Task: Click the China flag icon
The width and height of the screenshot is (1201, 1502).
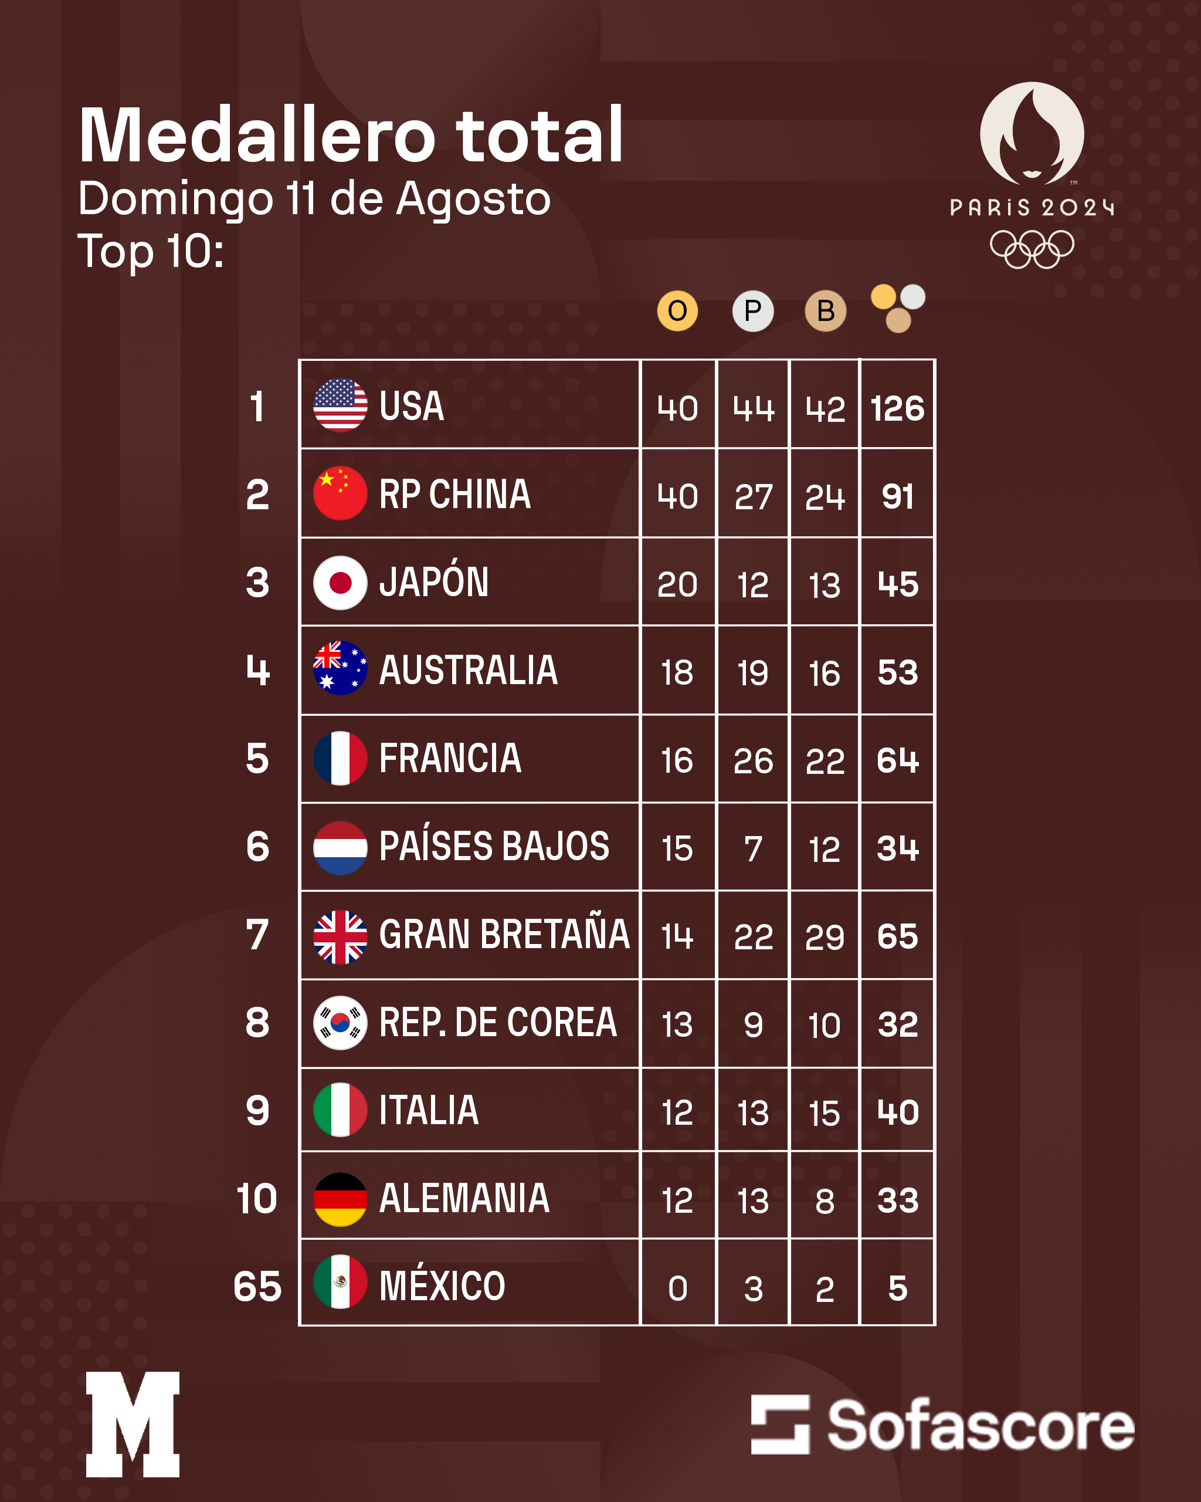Action: 340,493
